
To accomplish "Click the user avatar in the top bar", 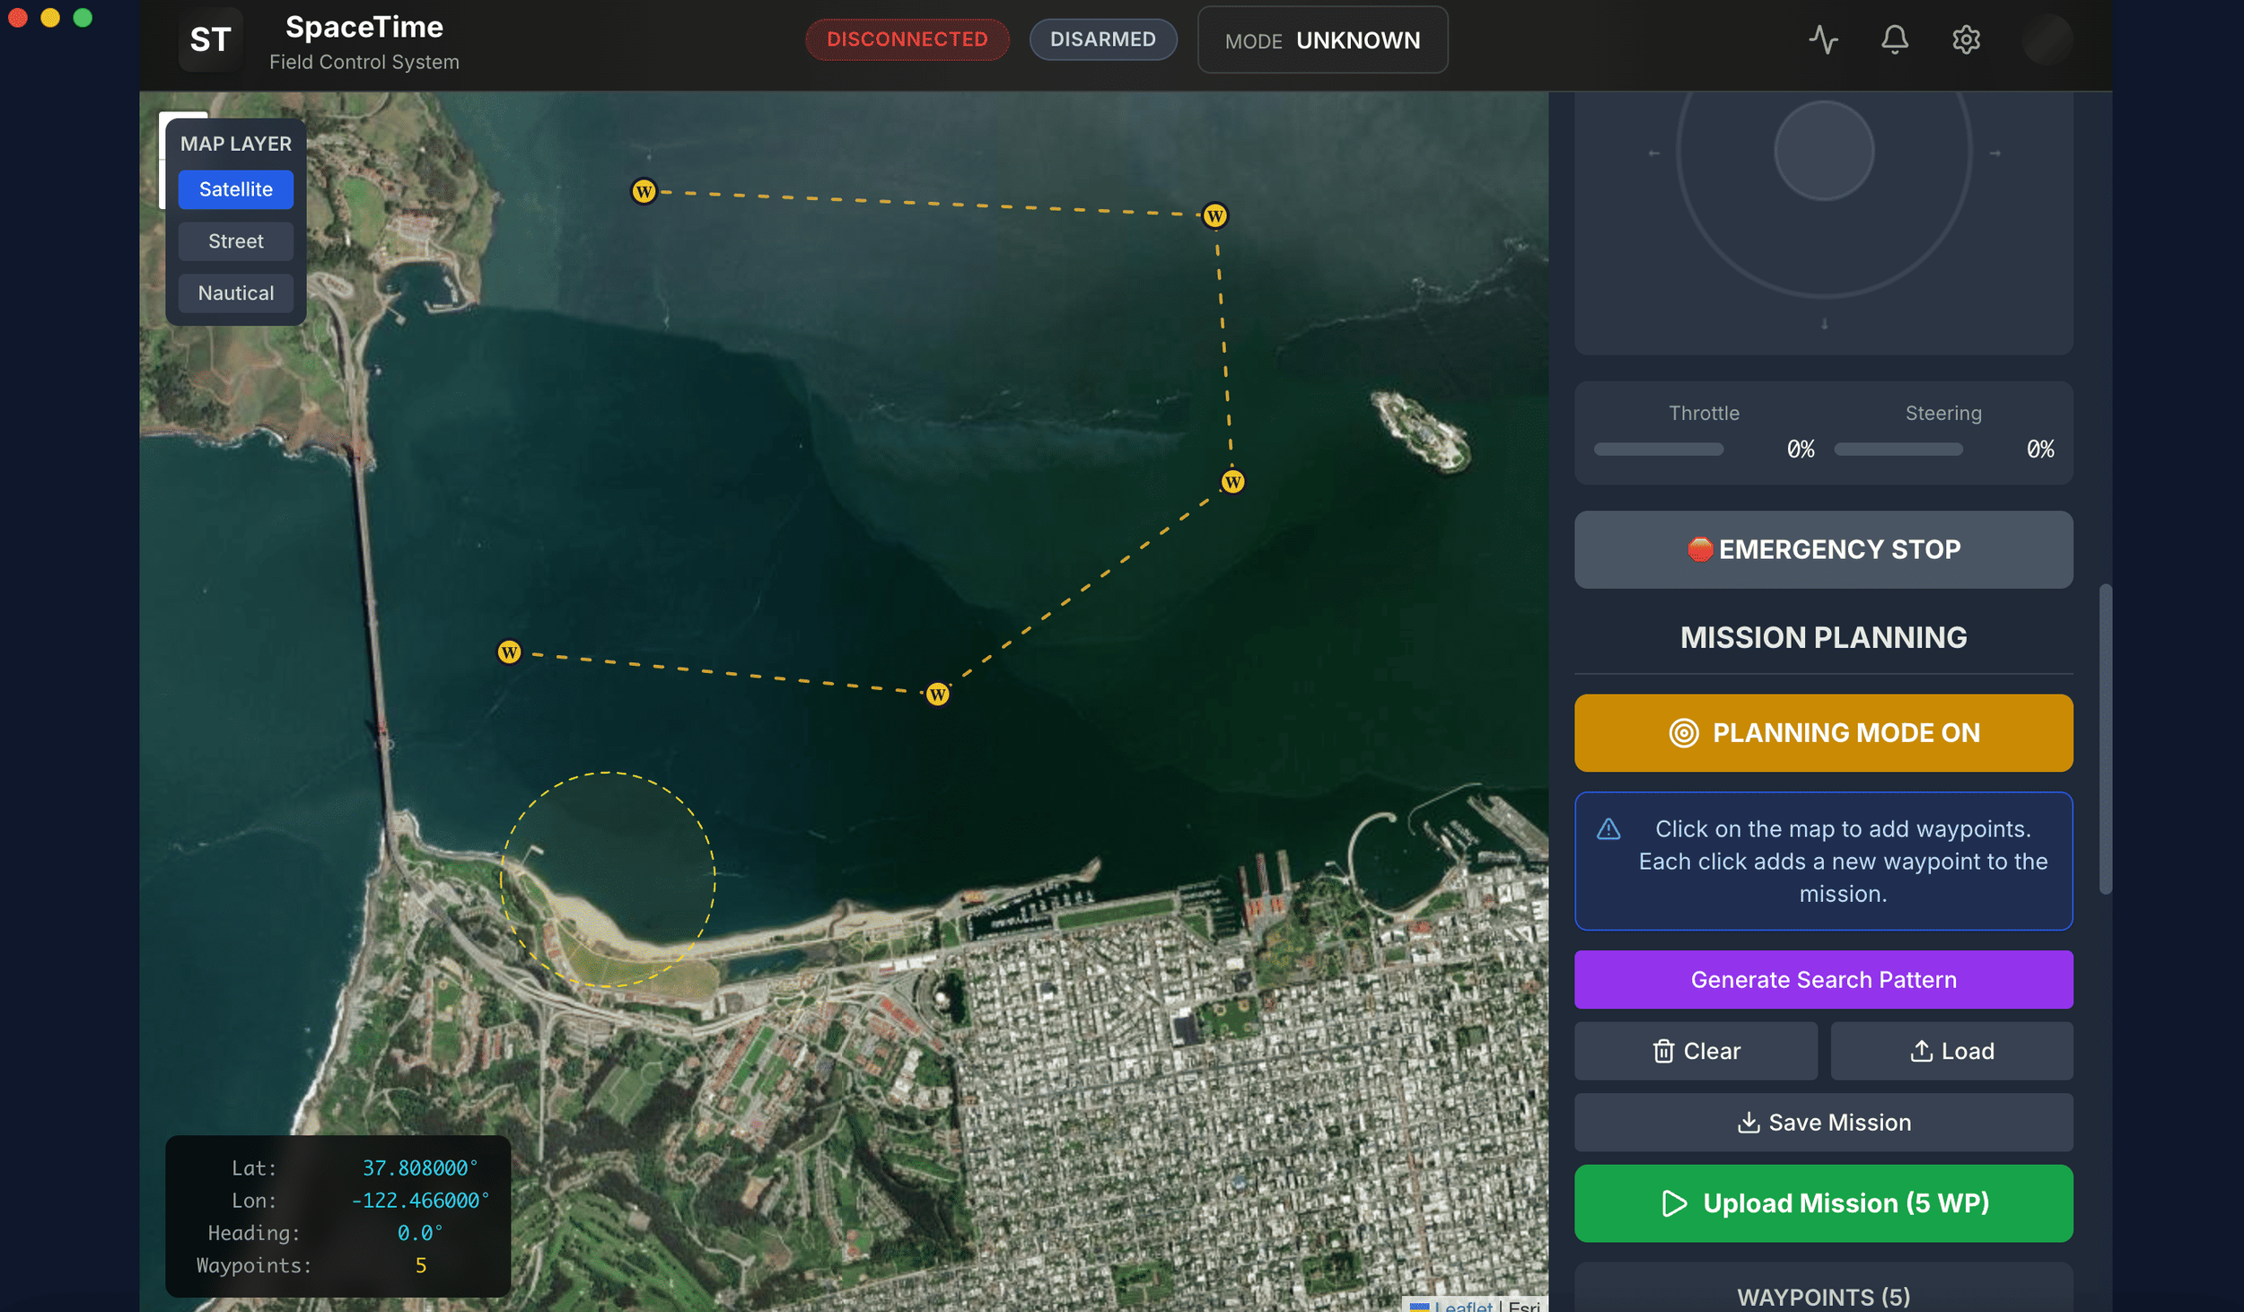I will (x=2049, y=39).
